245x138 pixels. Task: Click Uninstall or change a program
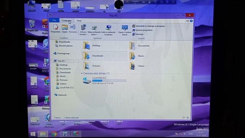[148, 26]
